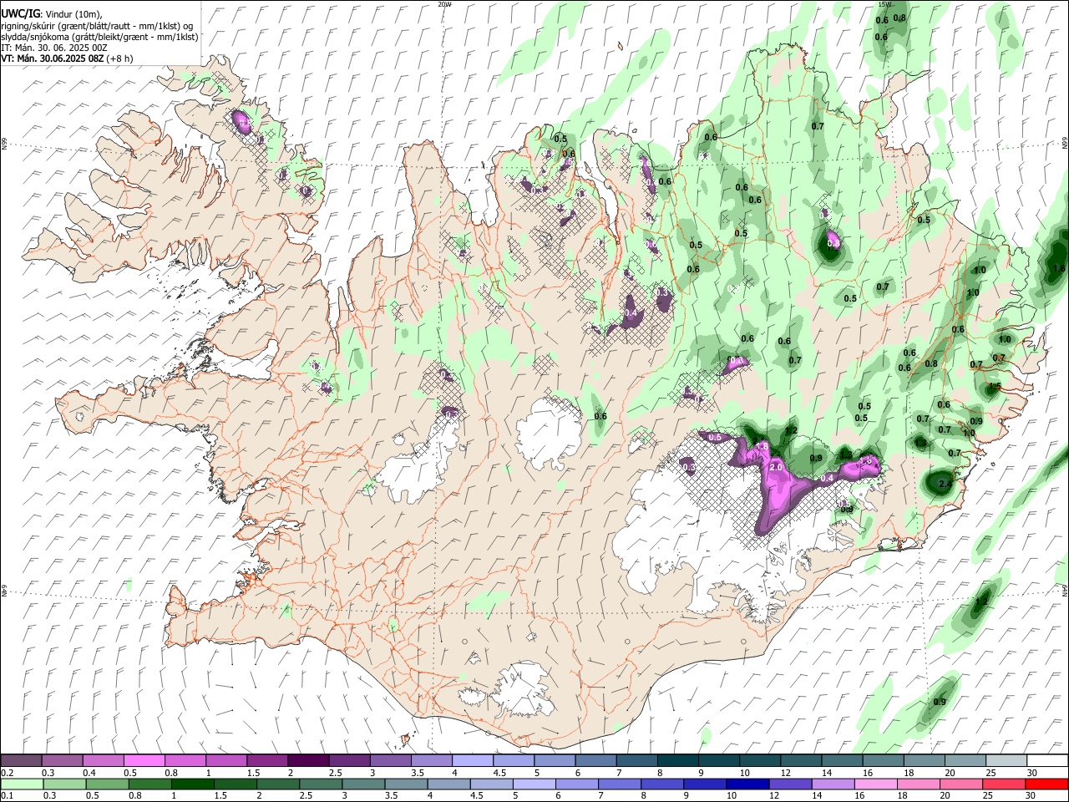1069x802 pixels.
Task: Select the lavender 4–4.5 snow-scale swatch
Action: pos(473,760)
